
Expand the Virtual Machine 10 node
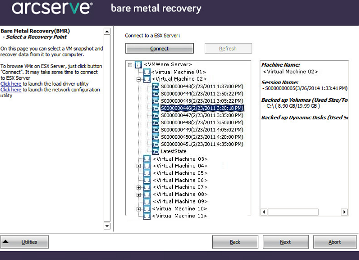139,209
